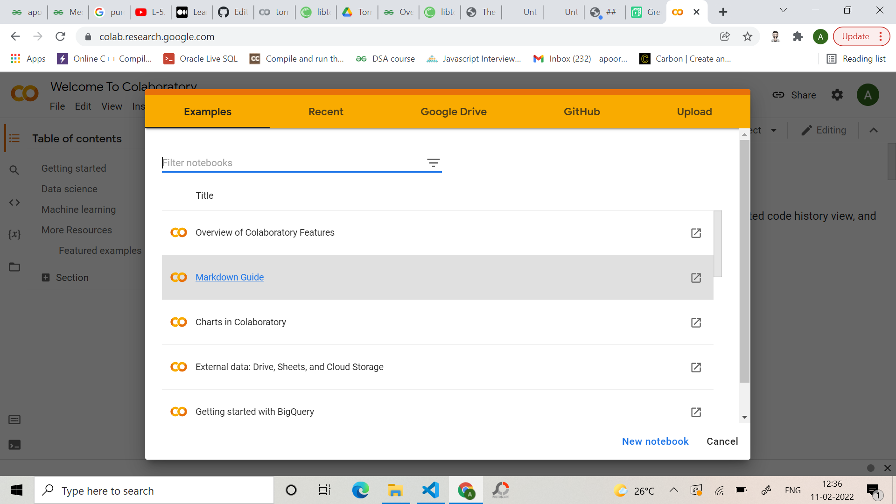Open Getting started with BigQuery new tab icon
The height and width of the screenshot is (504, 896).
[x=696, y=412]
